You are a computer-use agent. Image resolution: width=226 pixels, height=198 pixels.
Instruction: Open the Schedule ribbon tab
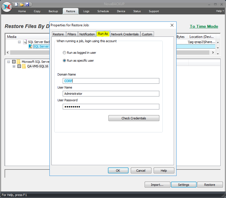pyautogui.click(x=103, y=11)
